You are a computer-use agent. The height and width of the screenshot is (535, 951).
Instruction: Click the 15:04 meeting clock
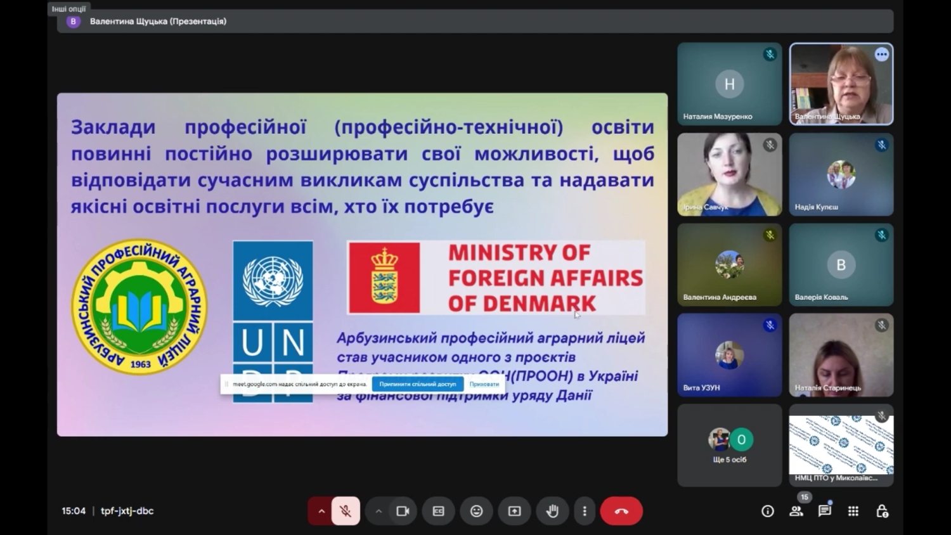74,511
